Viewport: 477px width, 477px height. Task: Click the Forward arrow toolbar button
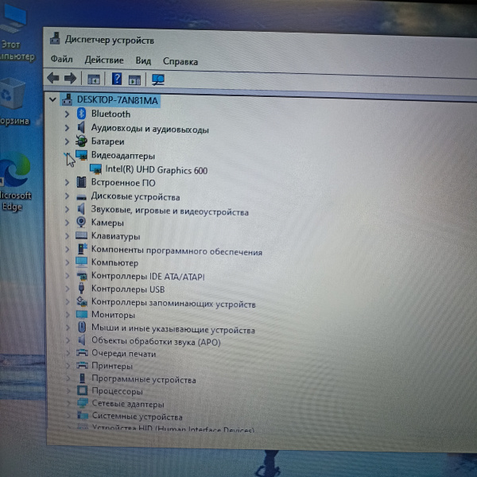pyautogui.click(x=70, y=78)
